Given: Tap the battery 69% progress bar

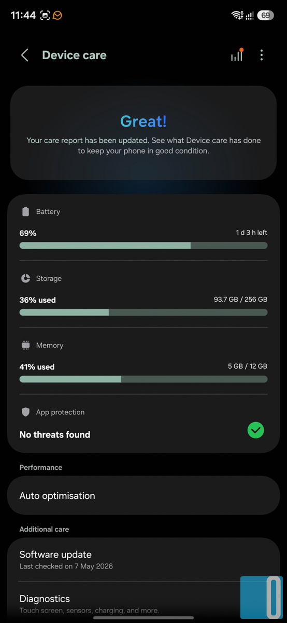Looking at the screenshot, I should 143,246.
